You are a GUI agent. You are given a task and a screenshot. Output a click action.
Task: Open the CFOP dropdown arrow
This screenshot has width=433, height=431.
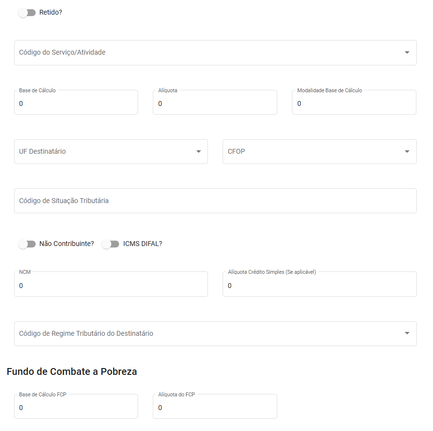tap(407, 152)
